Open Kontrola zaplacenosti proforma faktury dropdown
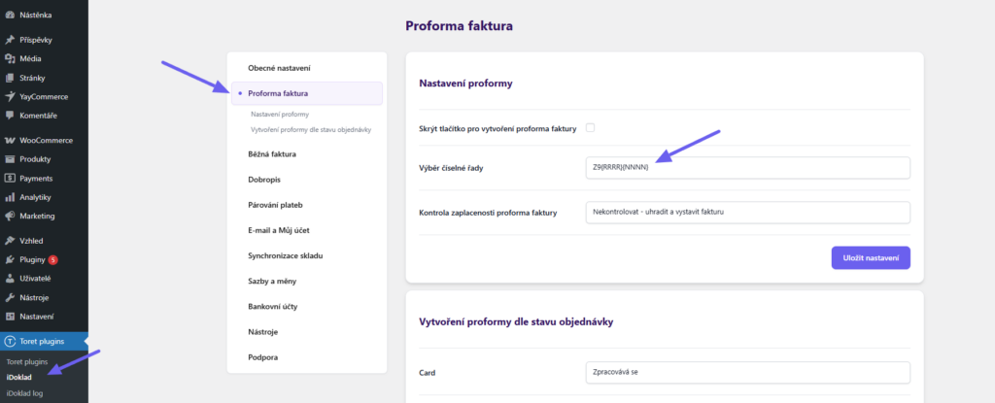This screenshot has width=995, height=403. click(x=748, y=213)
